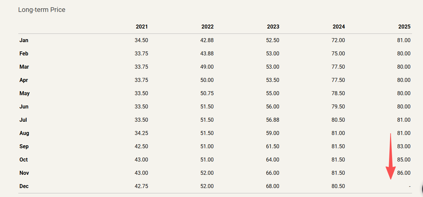
Task: Select the Jun 2024 price 79.50
Action: point(338,107)
